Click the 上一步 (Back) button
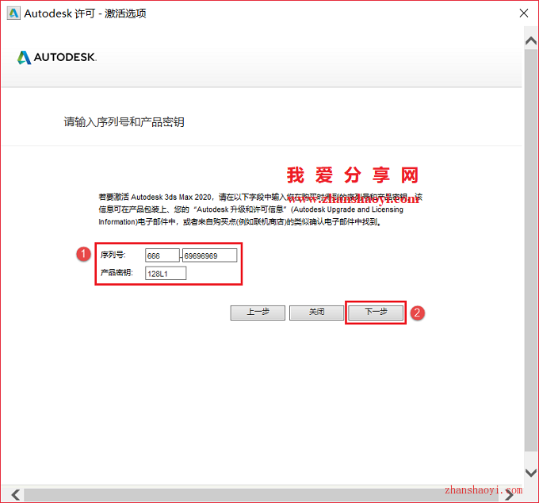Viewport: 539px width, 503px height. point(258,313)
